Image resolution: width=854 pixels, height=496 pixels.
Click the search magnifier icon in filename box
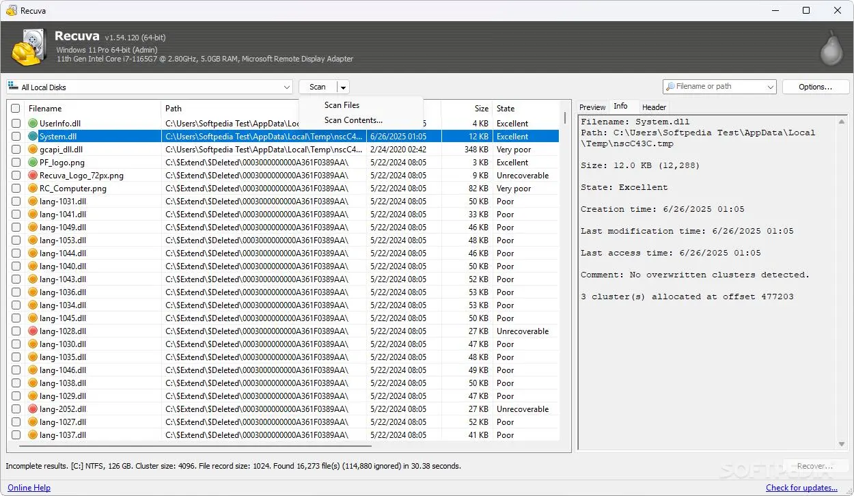click(x=670, y=87)
